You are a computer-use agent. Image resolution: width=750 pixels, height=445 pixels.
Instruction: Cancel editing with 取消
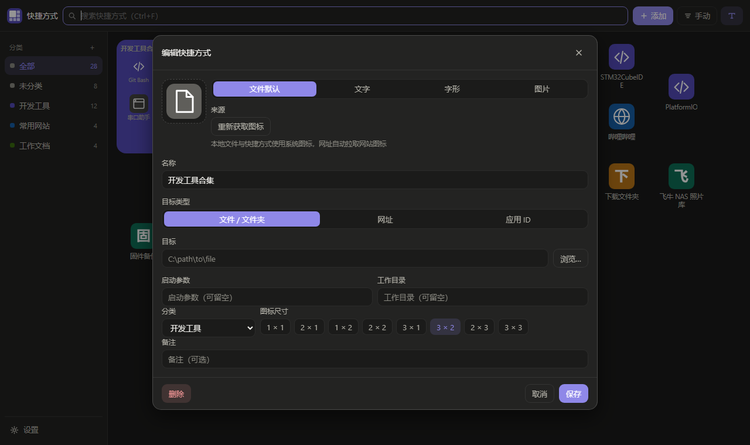(x=540, y=393)
